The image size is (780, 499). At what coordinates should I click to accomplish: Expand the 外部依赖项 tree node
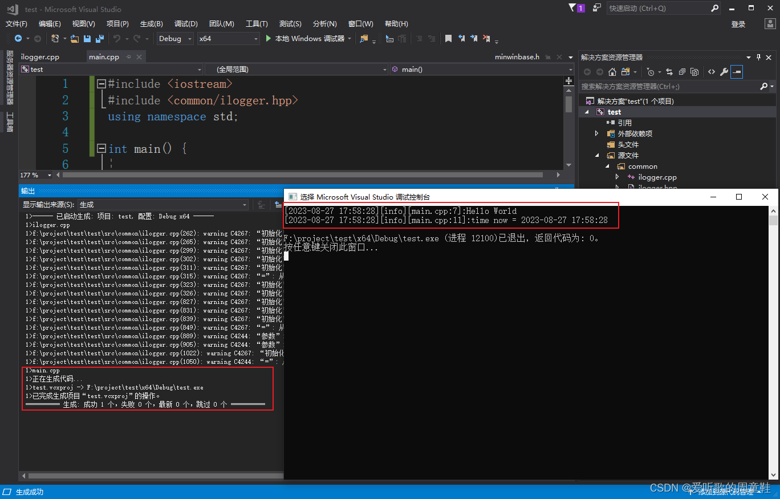(x=596, y=133)
